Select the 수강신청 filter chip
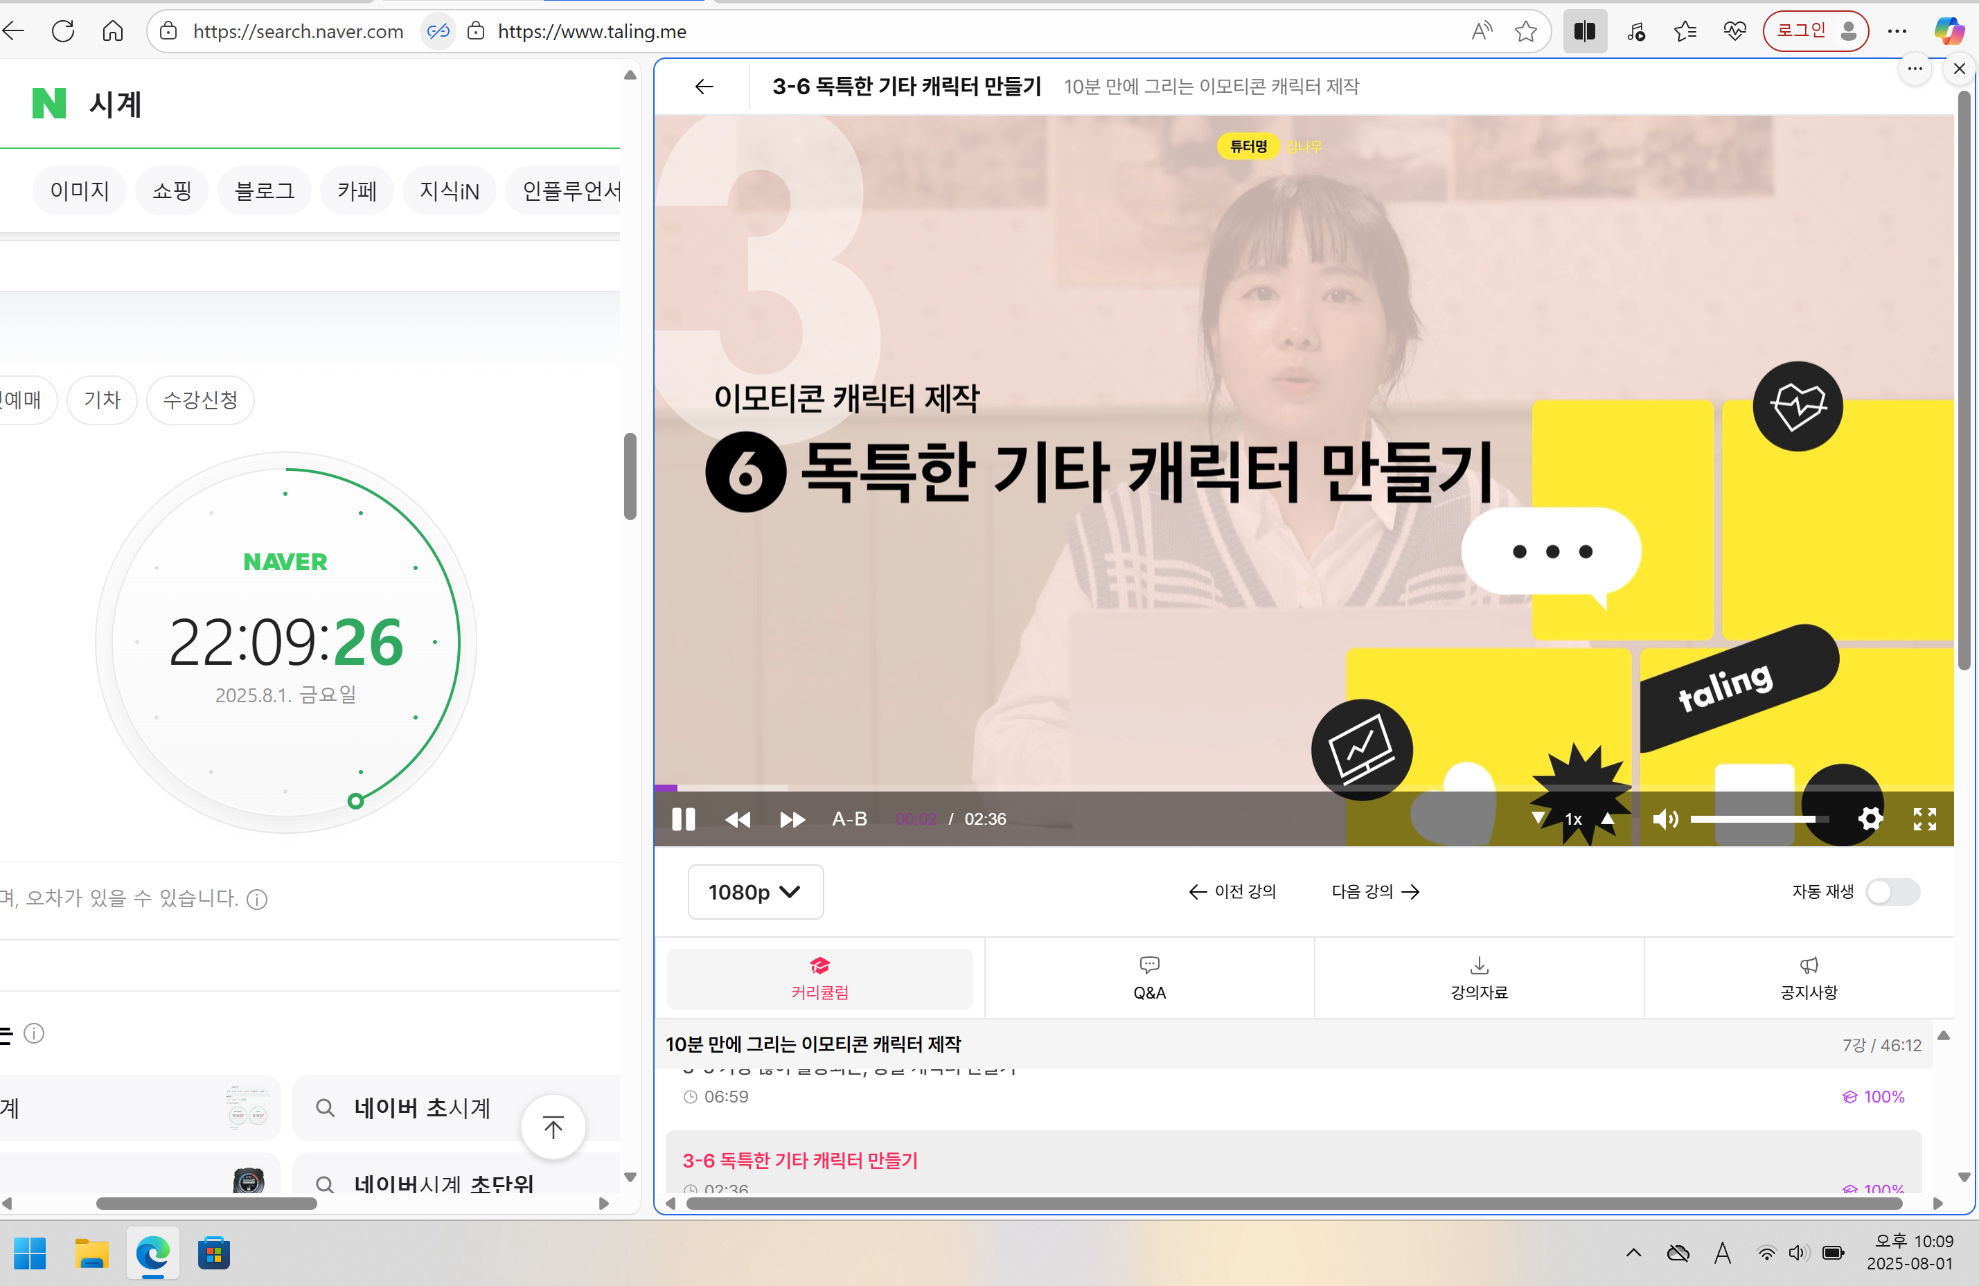The image size is (1979, 1286). (x=199, y=400)
